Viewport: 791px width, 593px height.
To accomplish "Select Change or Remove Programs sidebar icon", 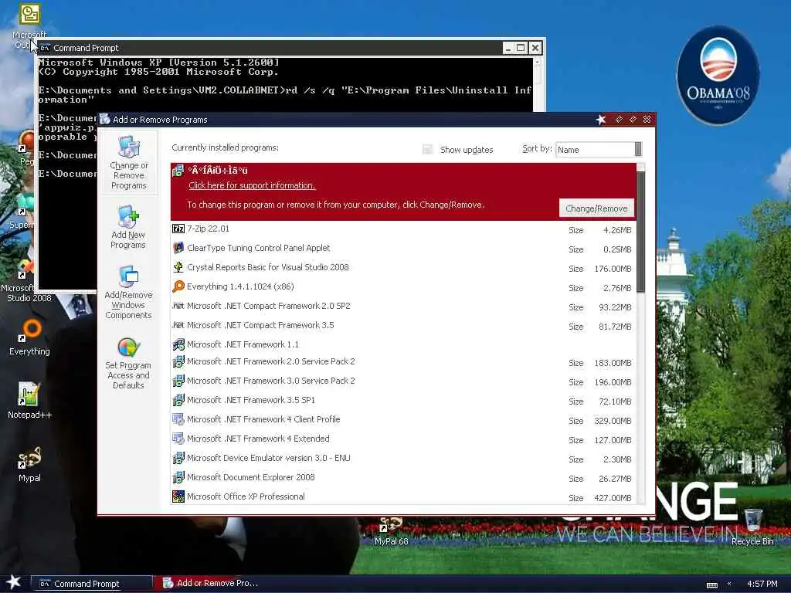I will pos(129,147).
